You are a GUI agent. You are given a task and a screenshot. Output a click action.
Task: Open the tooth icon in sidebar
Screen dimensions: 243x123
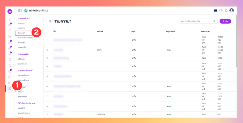click(10, 59)
